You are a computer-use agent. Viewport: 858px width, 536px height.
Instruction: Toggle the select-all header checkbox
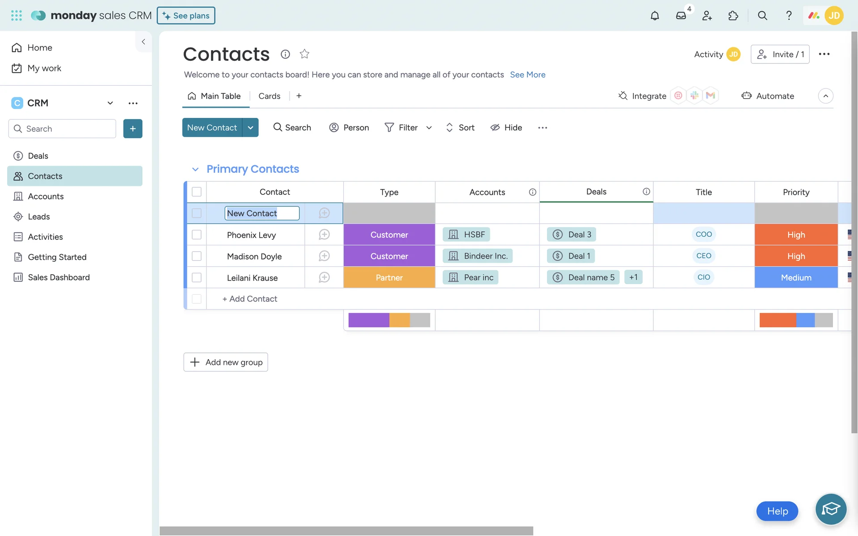coord(197,192)
